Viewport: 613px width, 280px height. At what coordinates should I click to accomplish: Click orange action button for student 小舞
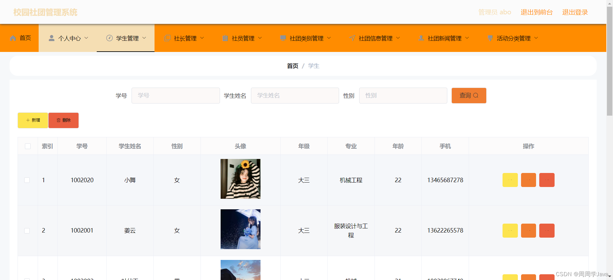528,180
